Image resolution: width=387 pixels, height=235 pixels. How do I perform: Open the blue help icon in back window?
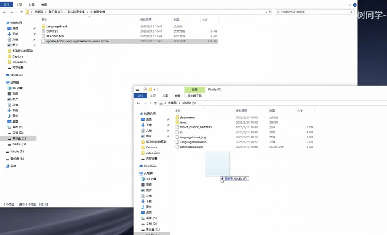click(x=355, y=5)
